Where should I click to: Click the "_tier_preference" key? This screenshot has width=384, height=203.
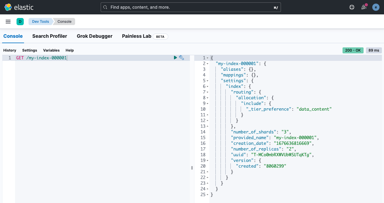pos(269,109)
